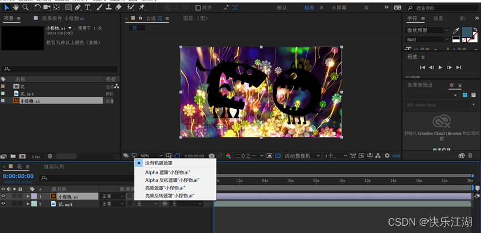Click the 搜索帮助 search field
The image size is (481, 233).
tap(441, 8)
